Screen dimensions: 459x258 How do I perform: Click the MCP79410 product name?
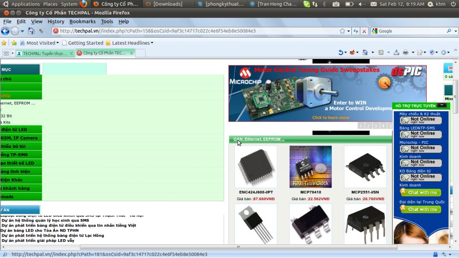coord(311,192)
